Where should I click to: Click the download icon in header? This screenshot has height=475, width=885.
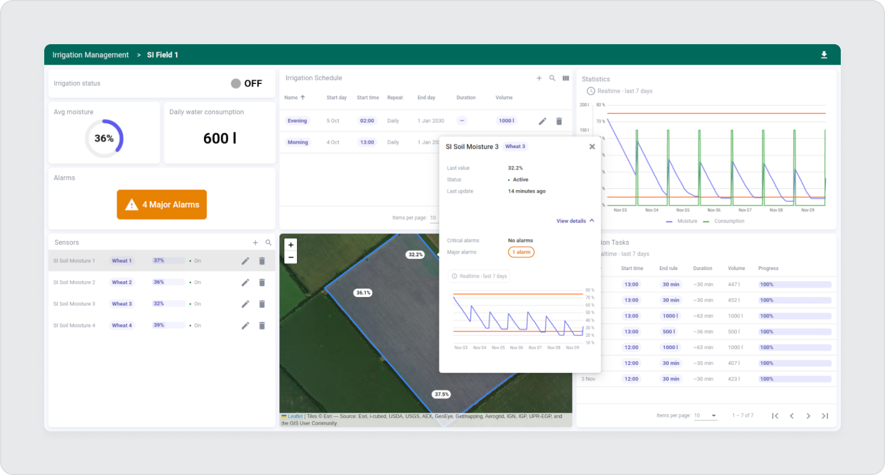[824, 55]
